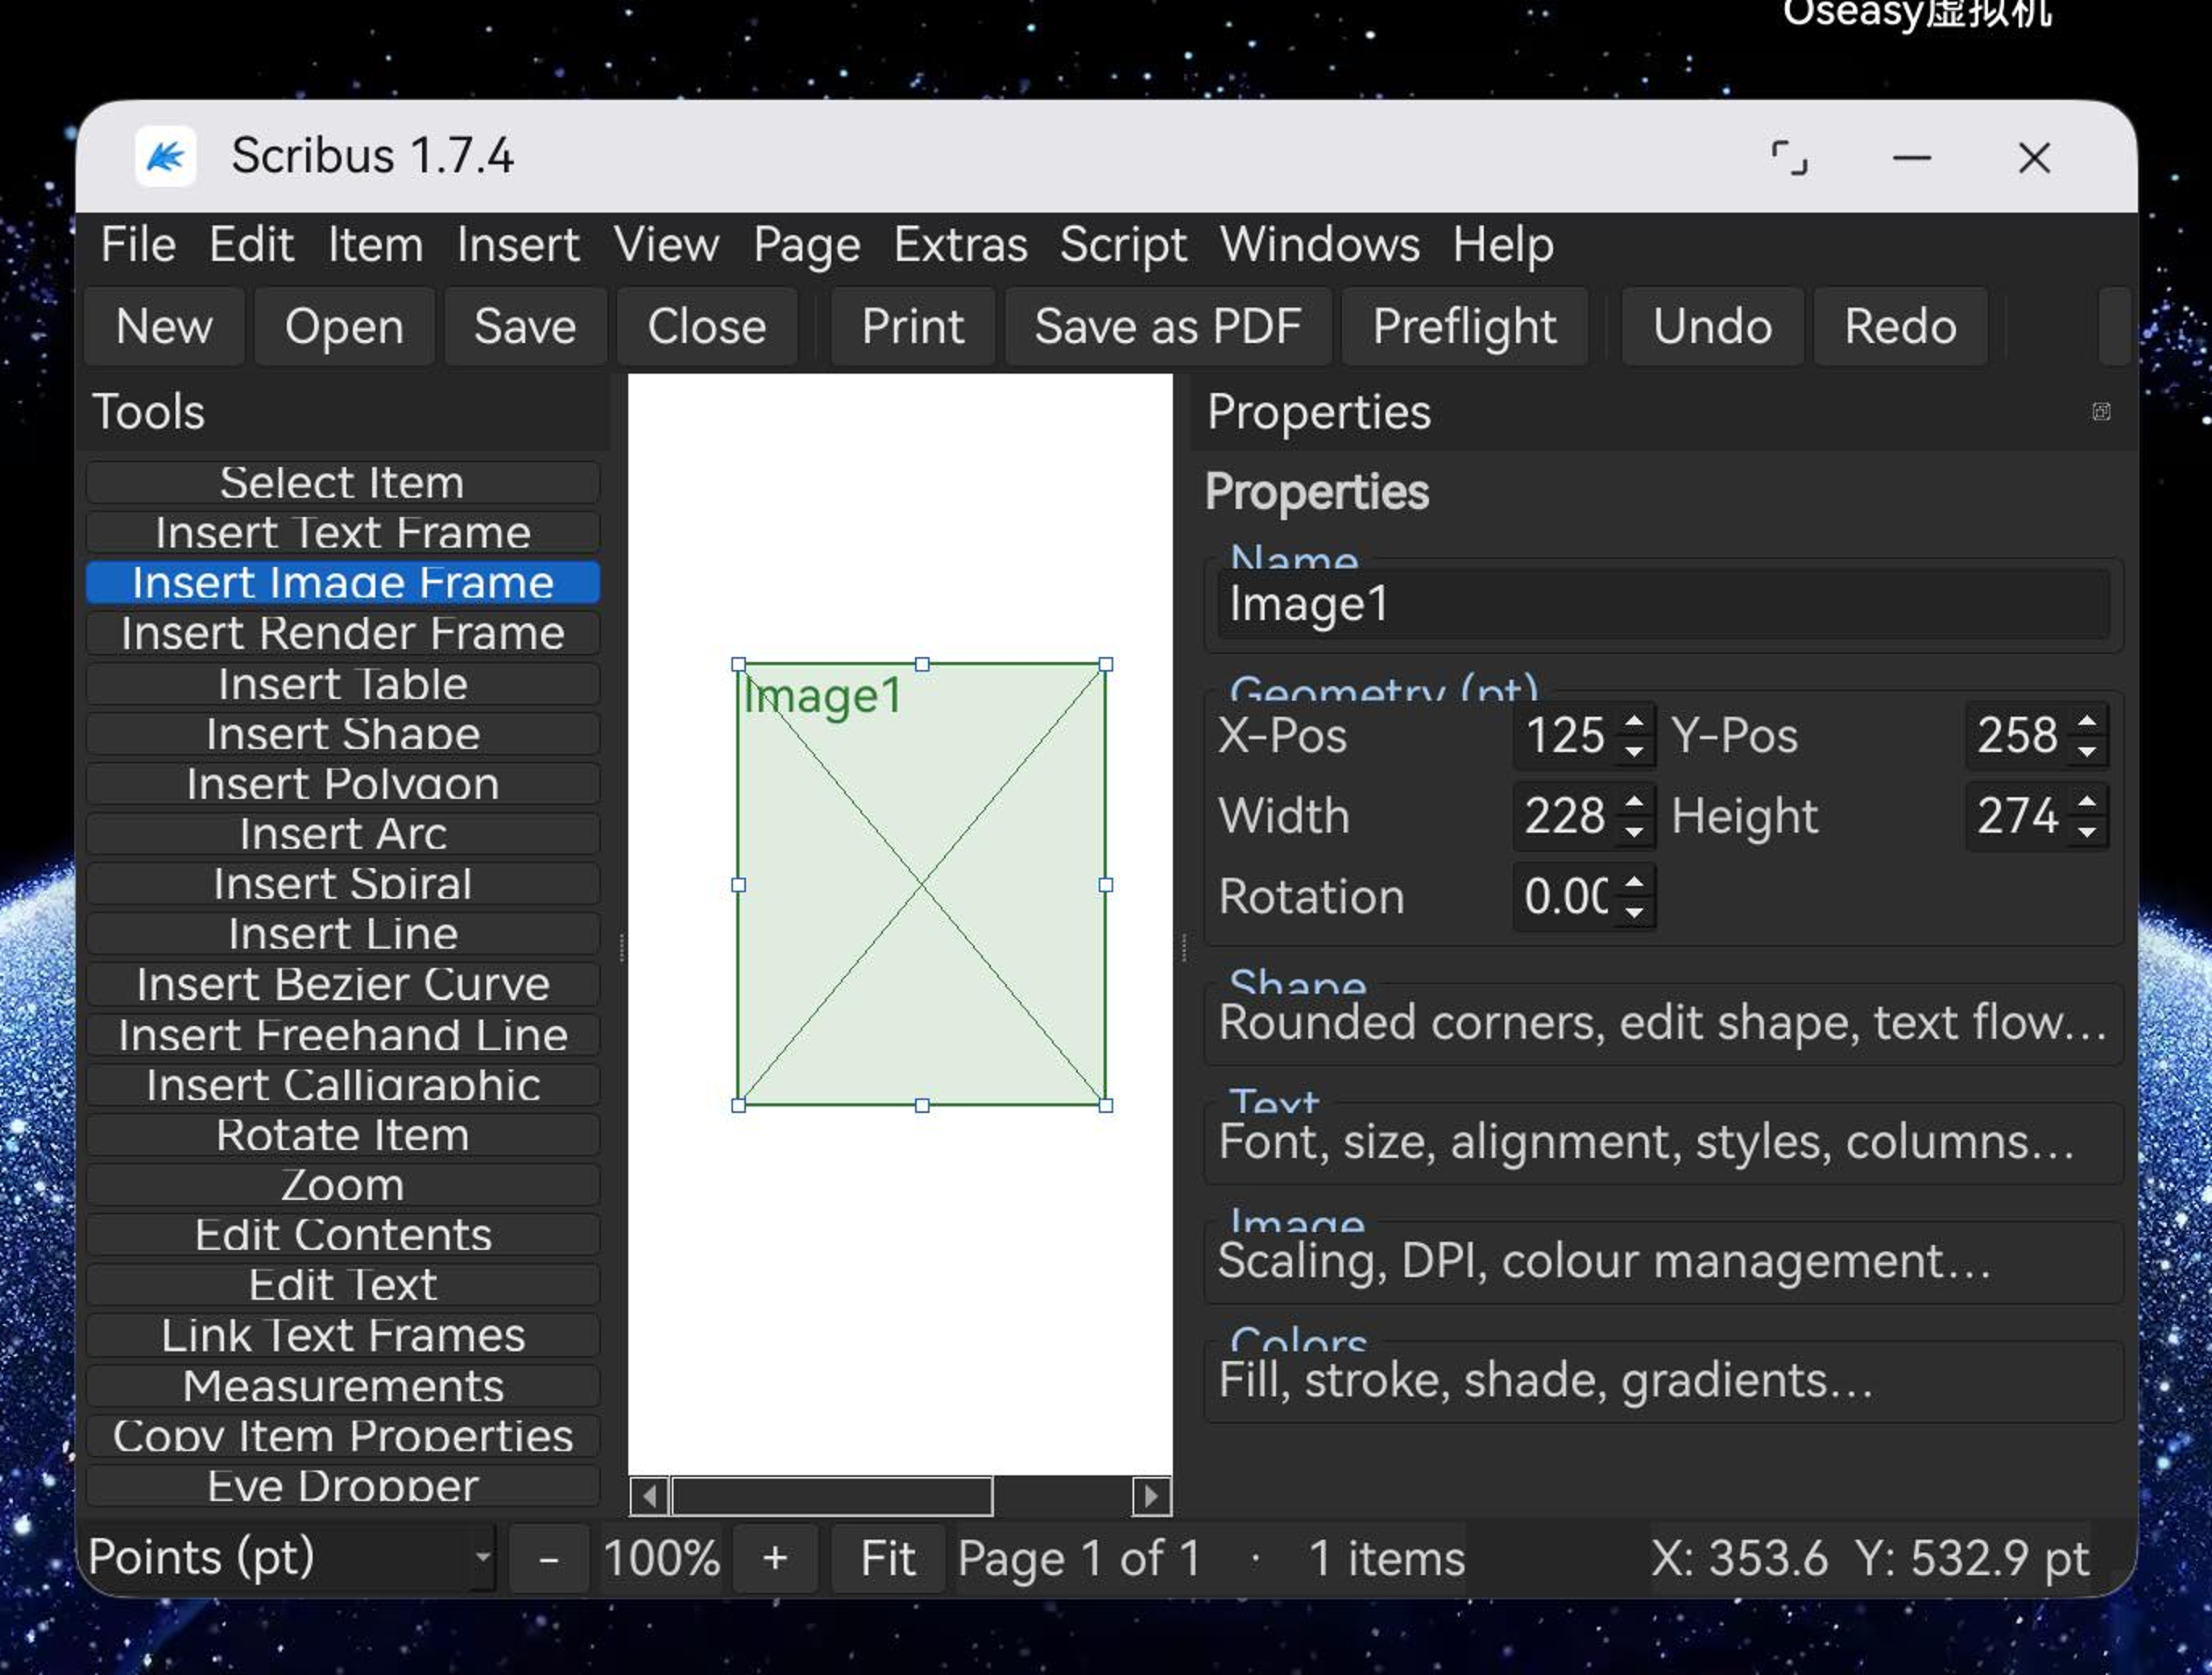Toggle the Insert Image Frame tool

343,583
